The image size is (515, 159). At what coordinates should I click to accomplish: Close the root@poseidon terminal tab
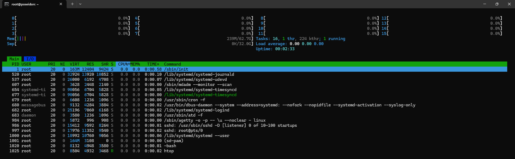(x=61, y=4)
